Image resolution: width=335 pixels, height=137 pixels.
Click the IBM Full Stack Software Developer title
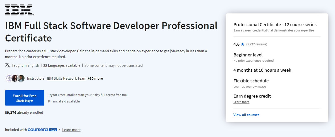click(x=111, y=31)
